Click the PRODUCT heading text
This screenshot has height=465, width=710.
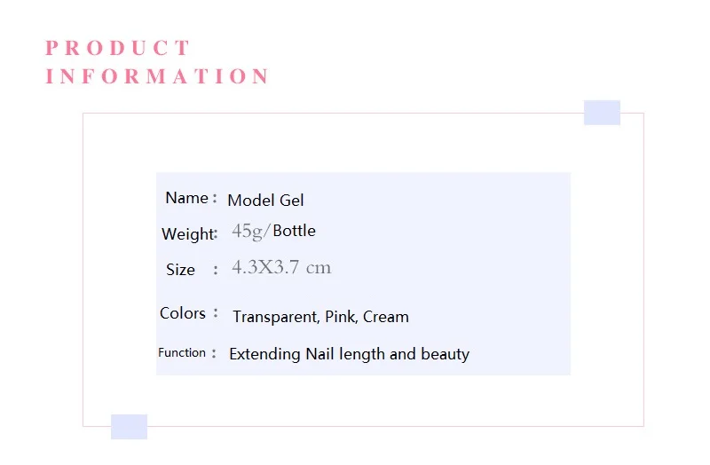coord(118,48)
